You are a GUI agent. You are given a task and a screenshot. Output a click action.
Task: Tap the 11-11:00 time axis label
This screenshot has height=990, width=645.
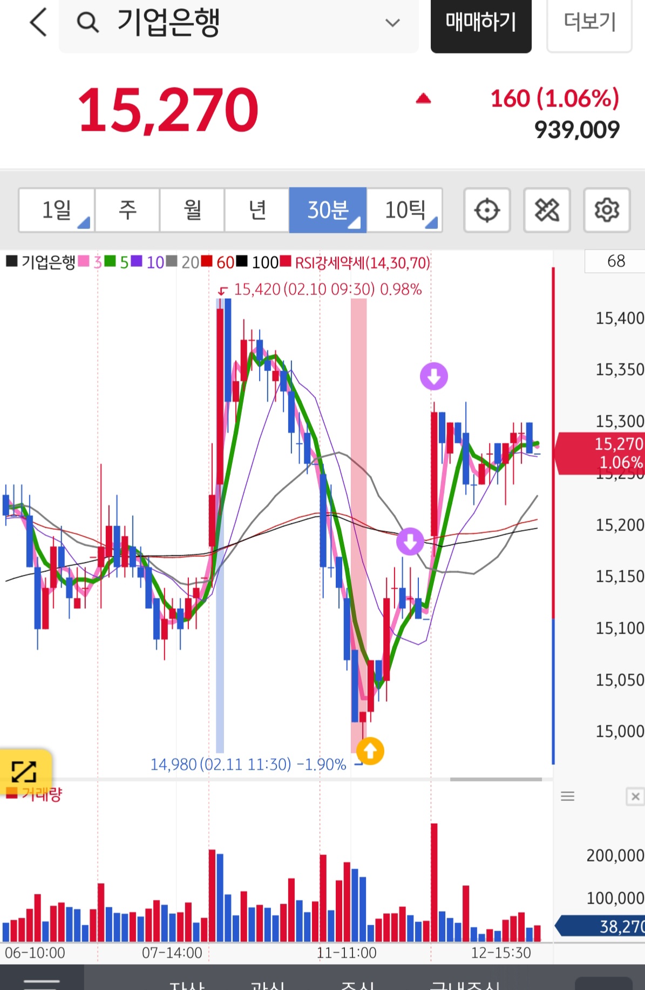click(347, 952)
